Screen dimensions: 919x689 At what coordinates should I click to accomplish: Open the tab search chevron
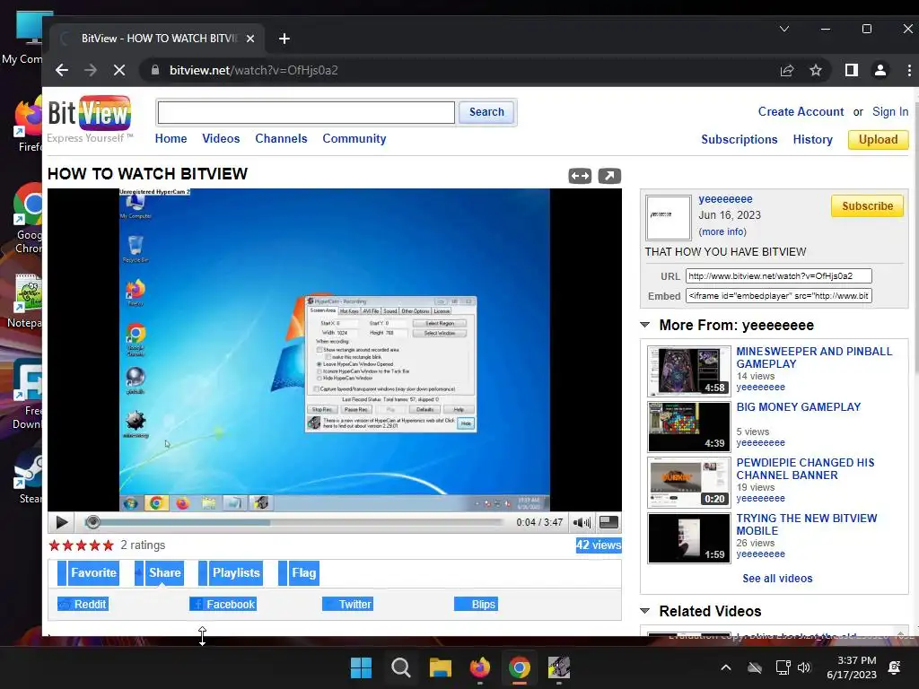(784, 29)
